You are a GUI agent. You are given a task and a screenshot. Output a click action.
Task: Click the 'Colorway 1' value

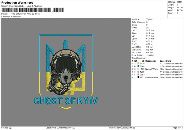16,17
